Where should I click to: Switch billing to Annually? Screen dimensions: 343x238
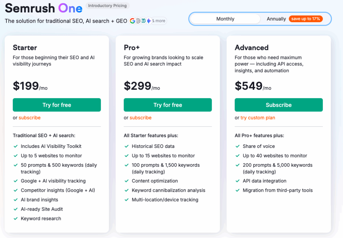pyautogui.click(x=276, y=19)
